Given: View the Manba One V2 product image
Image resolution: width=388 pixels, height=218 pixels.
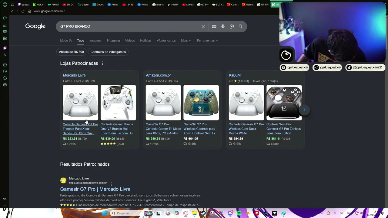Looking at the screenshot, I should [118, 103].
